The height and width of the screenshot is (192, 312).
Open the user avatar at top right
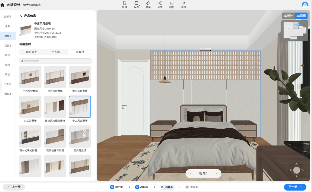305,5
